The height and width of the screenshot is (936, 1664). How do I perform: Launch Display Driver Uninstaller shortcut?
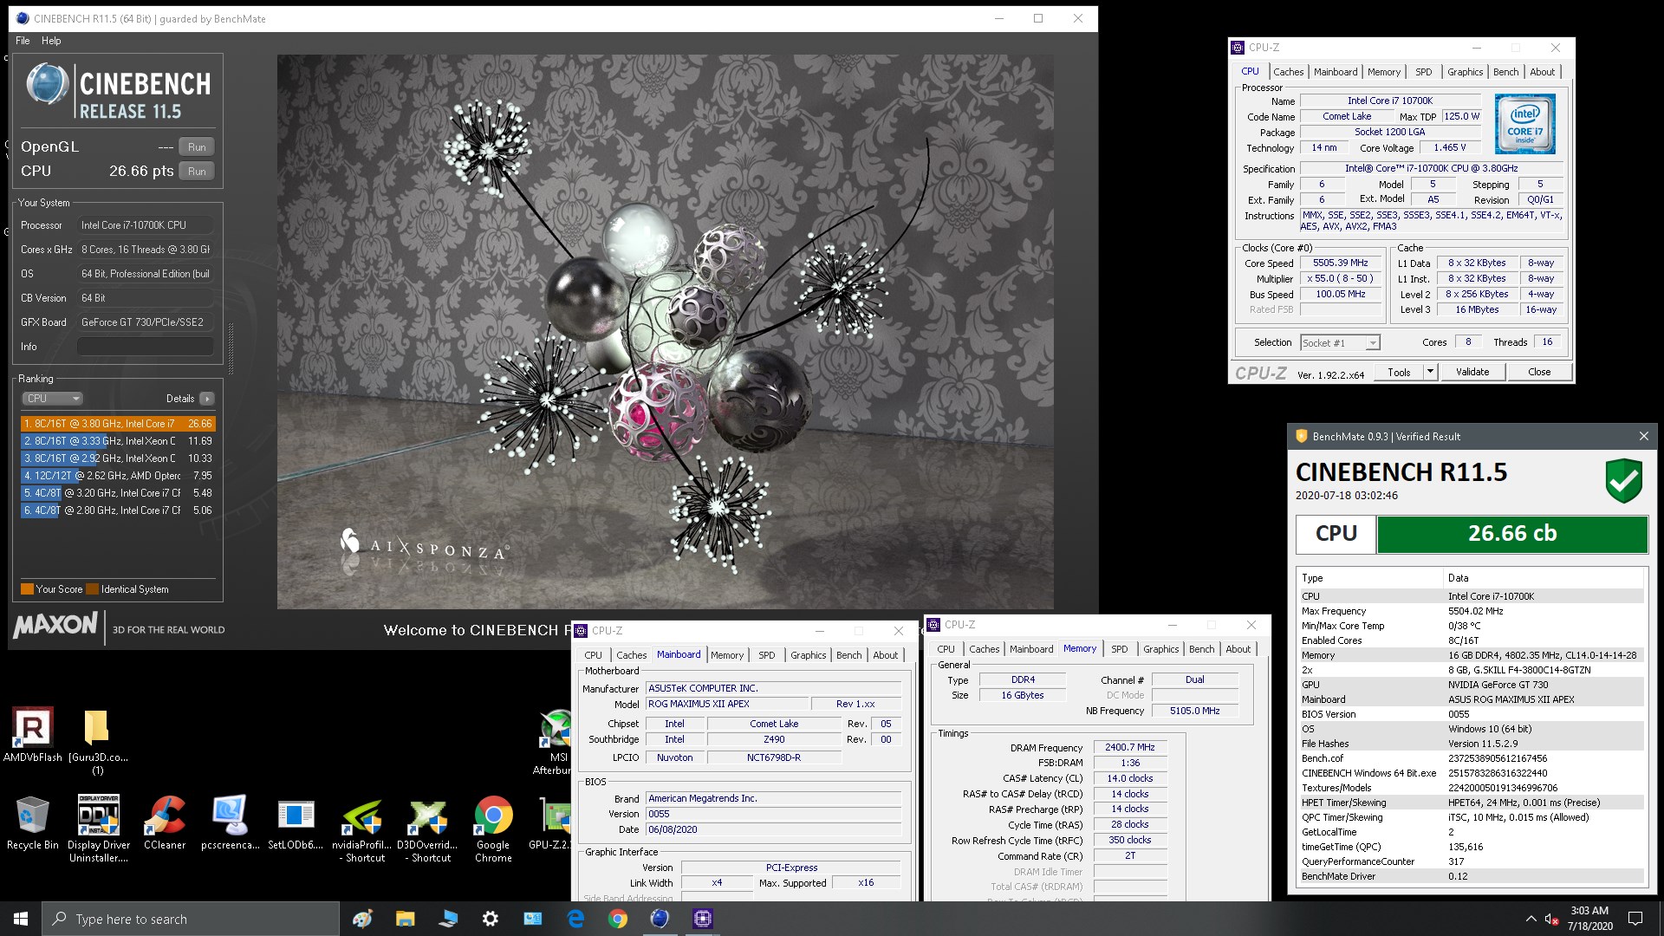click(x=99, y=829)
